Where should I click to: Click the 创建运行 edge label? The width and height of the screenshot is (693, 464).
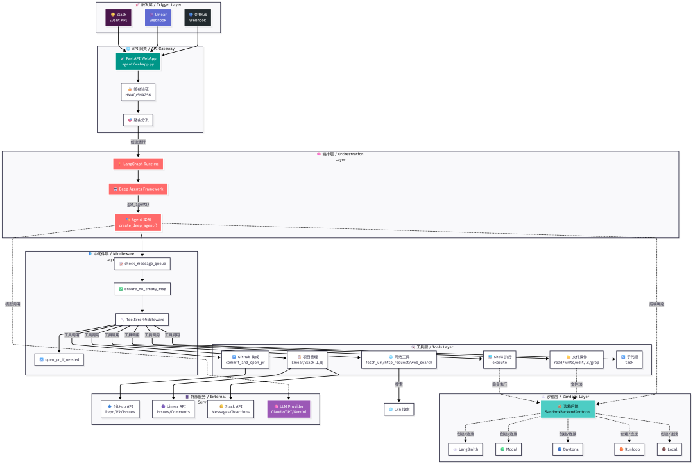(138, 142)
